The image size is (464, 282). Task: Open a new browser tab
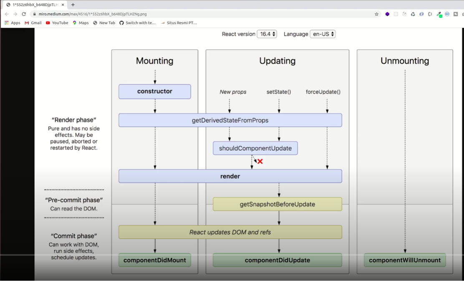(x=73, y=5)
